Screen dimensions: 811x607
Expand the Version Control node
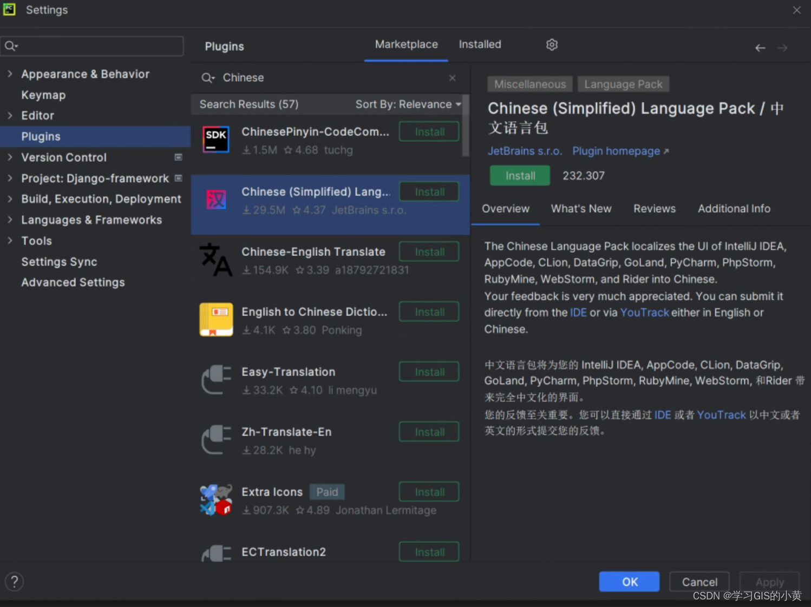coord(10,157)
